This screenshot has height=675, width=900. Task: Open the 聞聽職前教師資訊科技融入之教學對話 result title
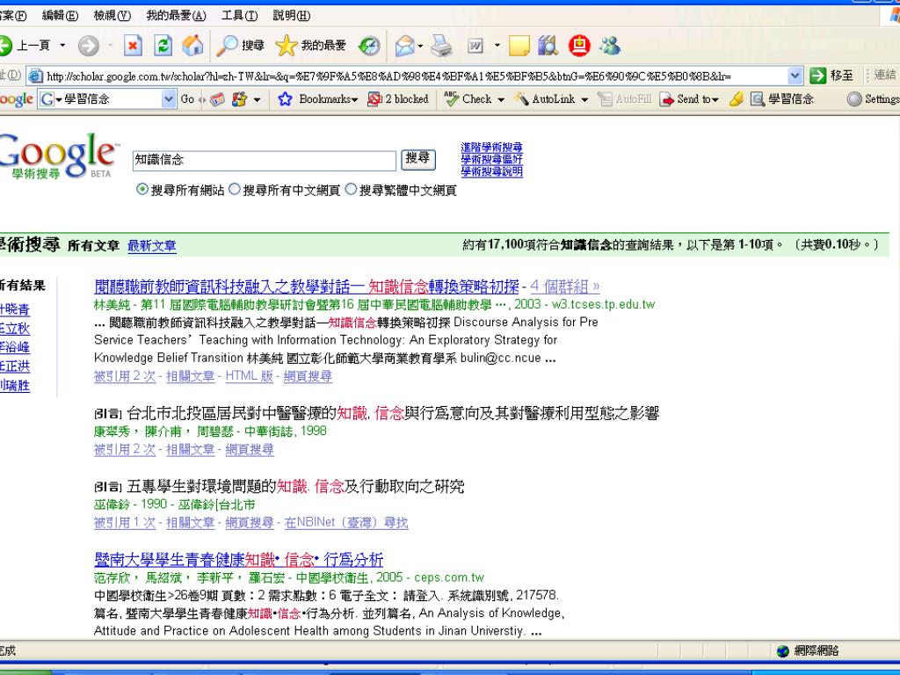tap(306, 286)
